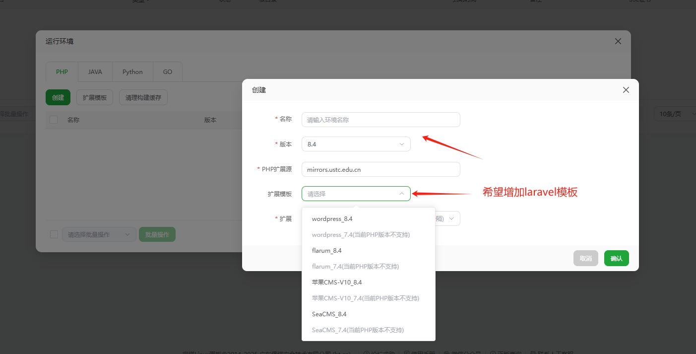
Task: Click the 名称 environment name input field
Action: click(380, 120)
